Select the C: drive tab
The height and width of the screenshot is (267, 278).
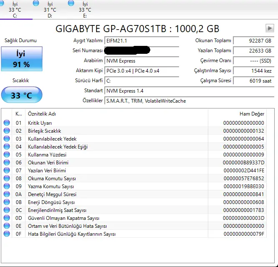[15, 10]
